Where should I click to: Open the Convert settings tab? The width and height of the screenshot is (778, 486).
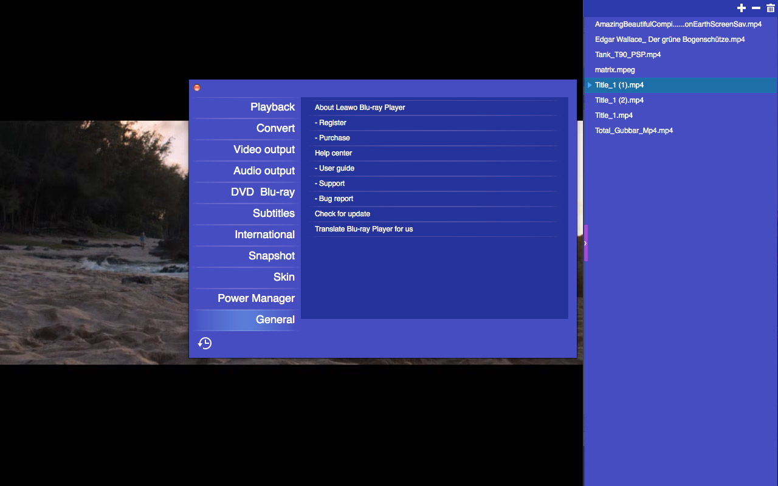click(246, 128)
